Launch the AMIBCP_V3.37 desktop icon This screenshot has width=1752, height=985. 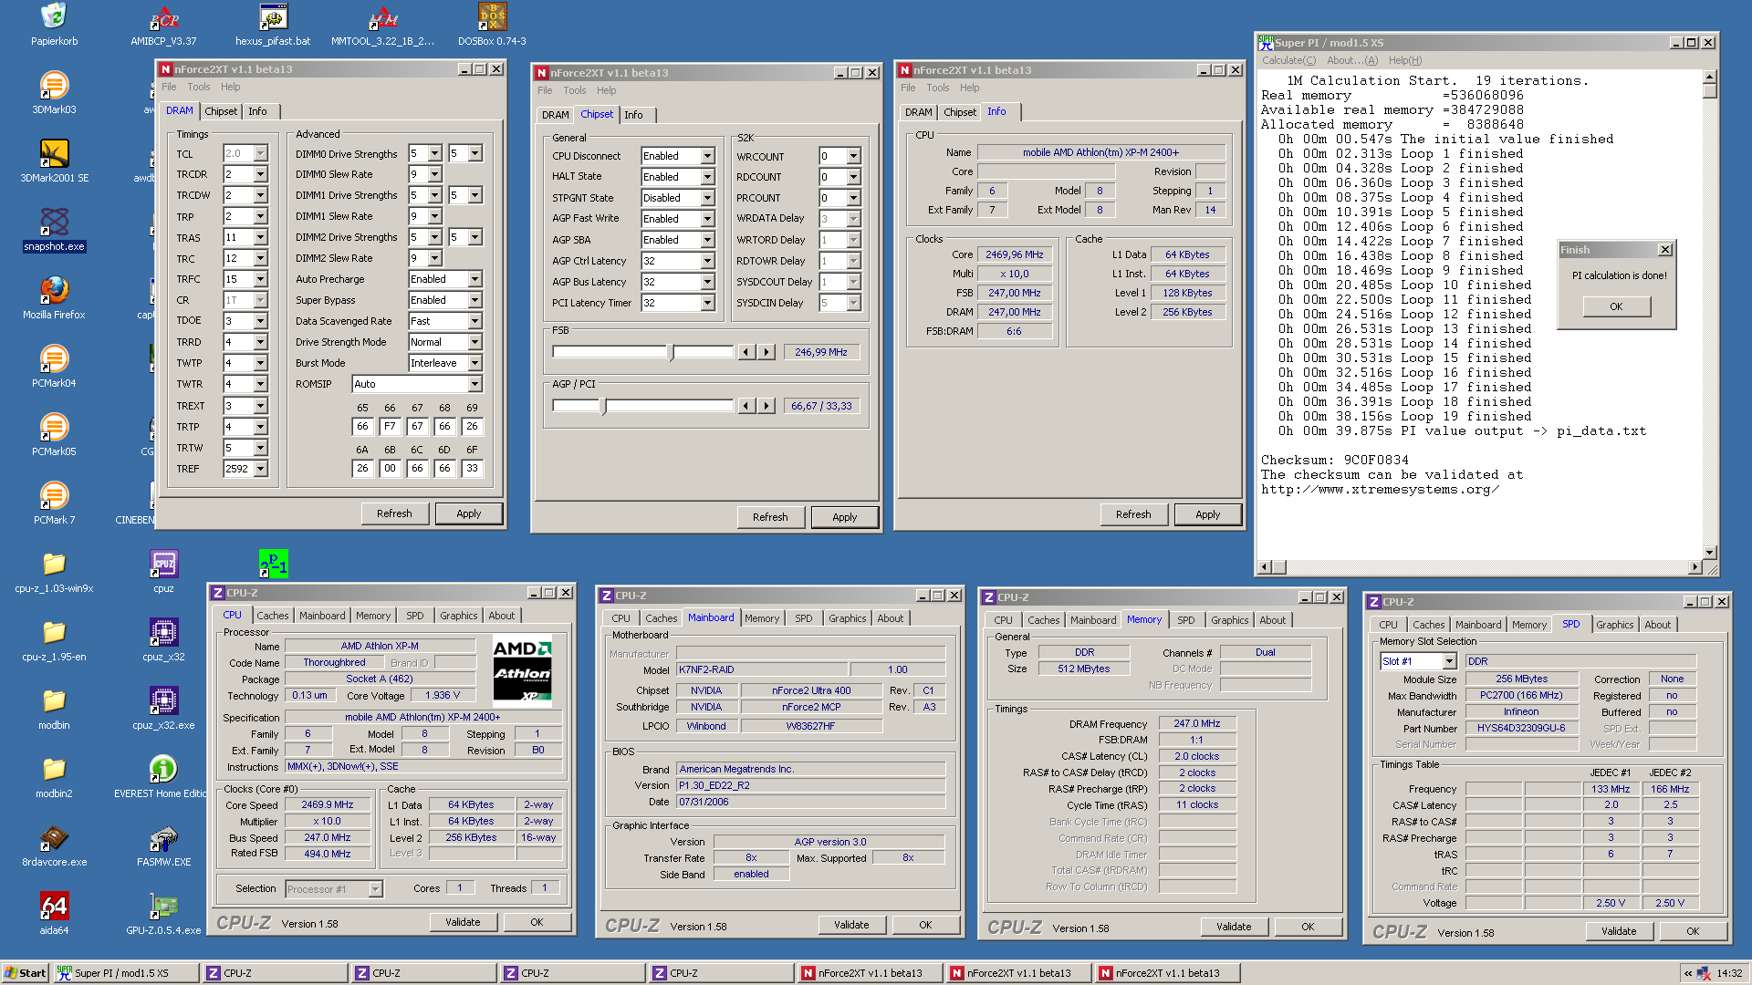(x=163, y=25)
